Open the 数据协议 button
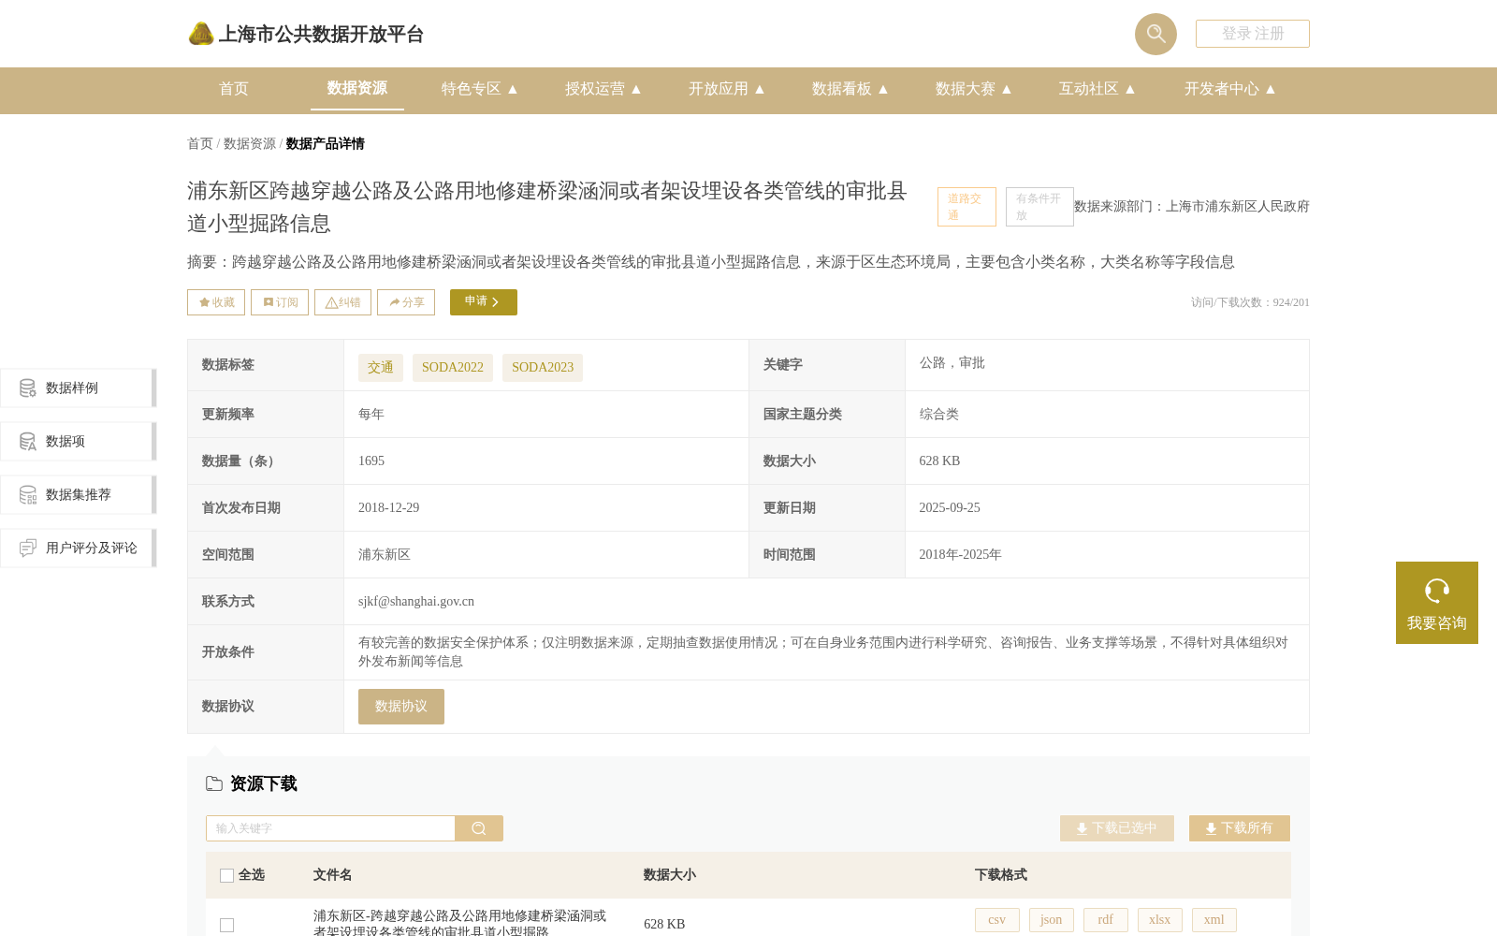The image size is (1497, 936). pyautogui.click(x=401, y=707)
